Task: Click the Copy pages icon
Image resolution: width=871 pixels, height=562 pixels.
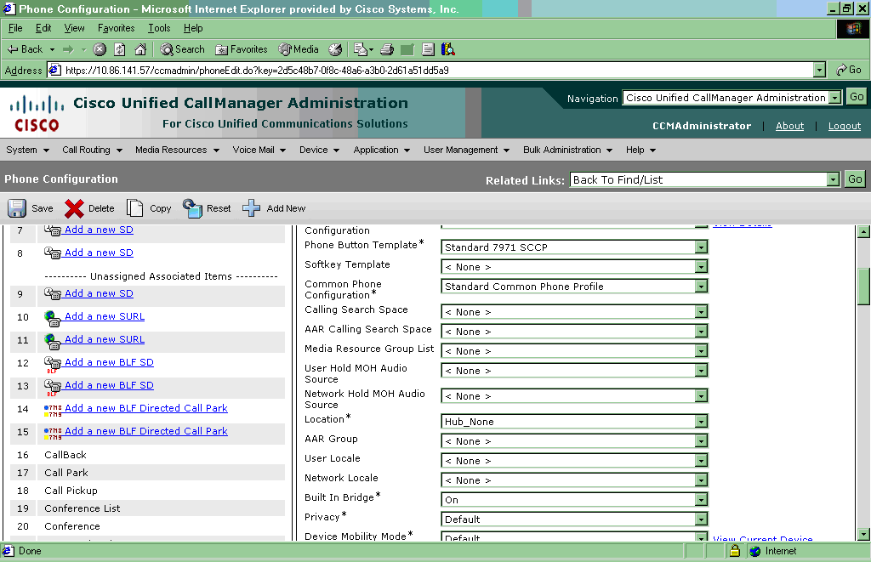Action: [134, 208]
